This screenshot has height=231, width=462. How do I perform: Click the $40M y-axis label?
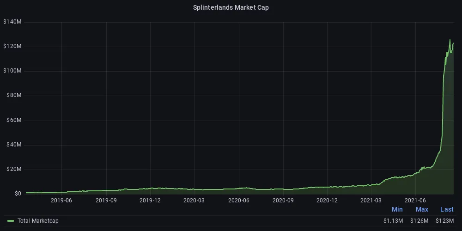(13, 145)
